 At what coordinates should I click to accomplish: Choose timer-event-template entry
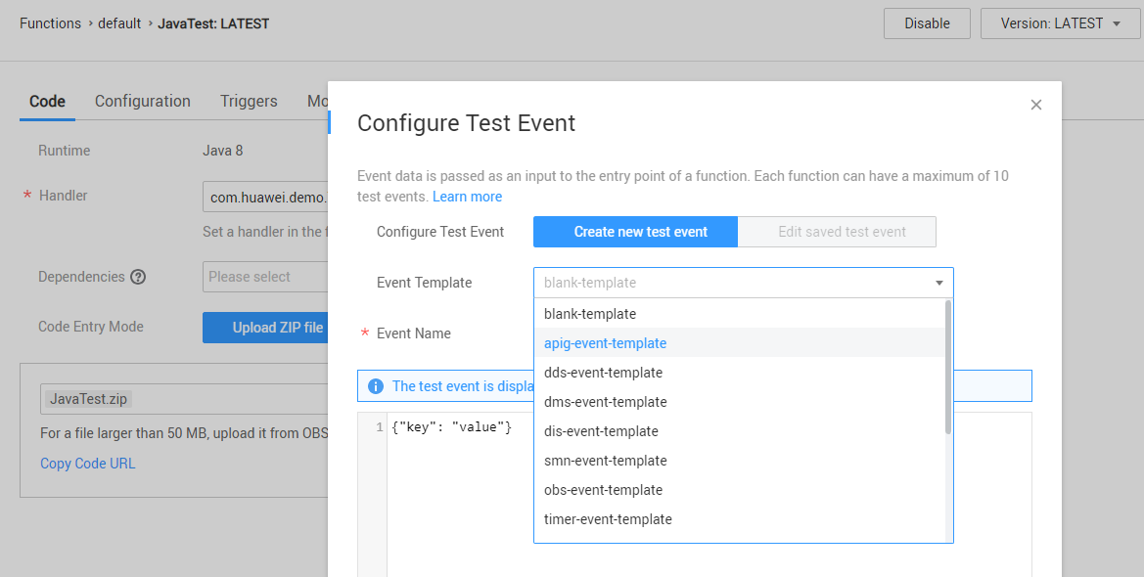(x=608, y=519)
